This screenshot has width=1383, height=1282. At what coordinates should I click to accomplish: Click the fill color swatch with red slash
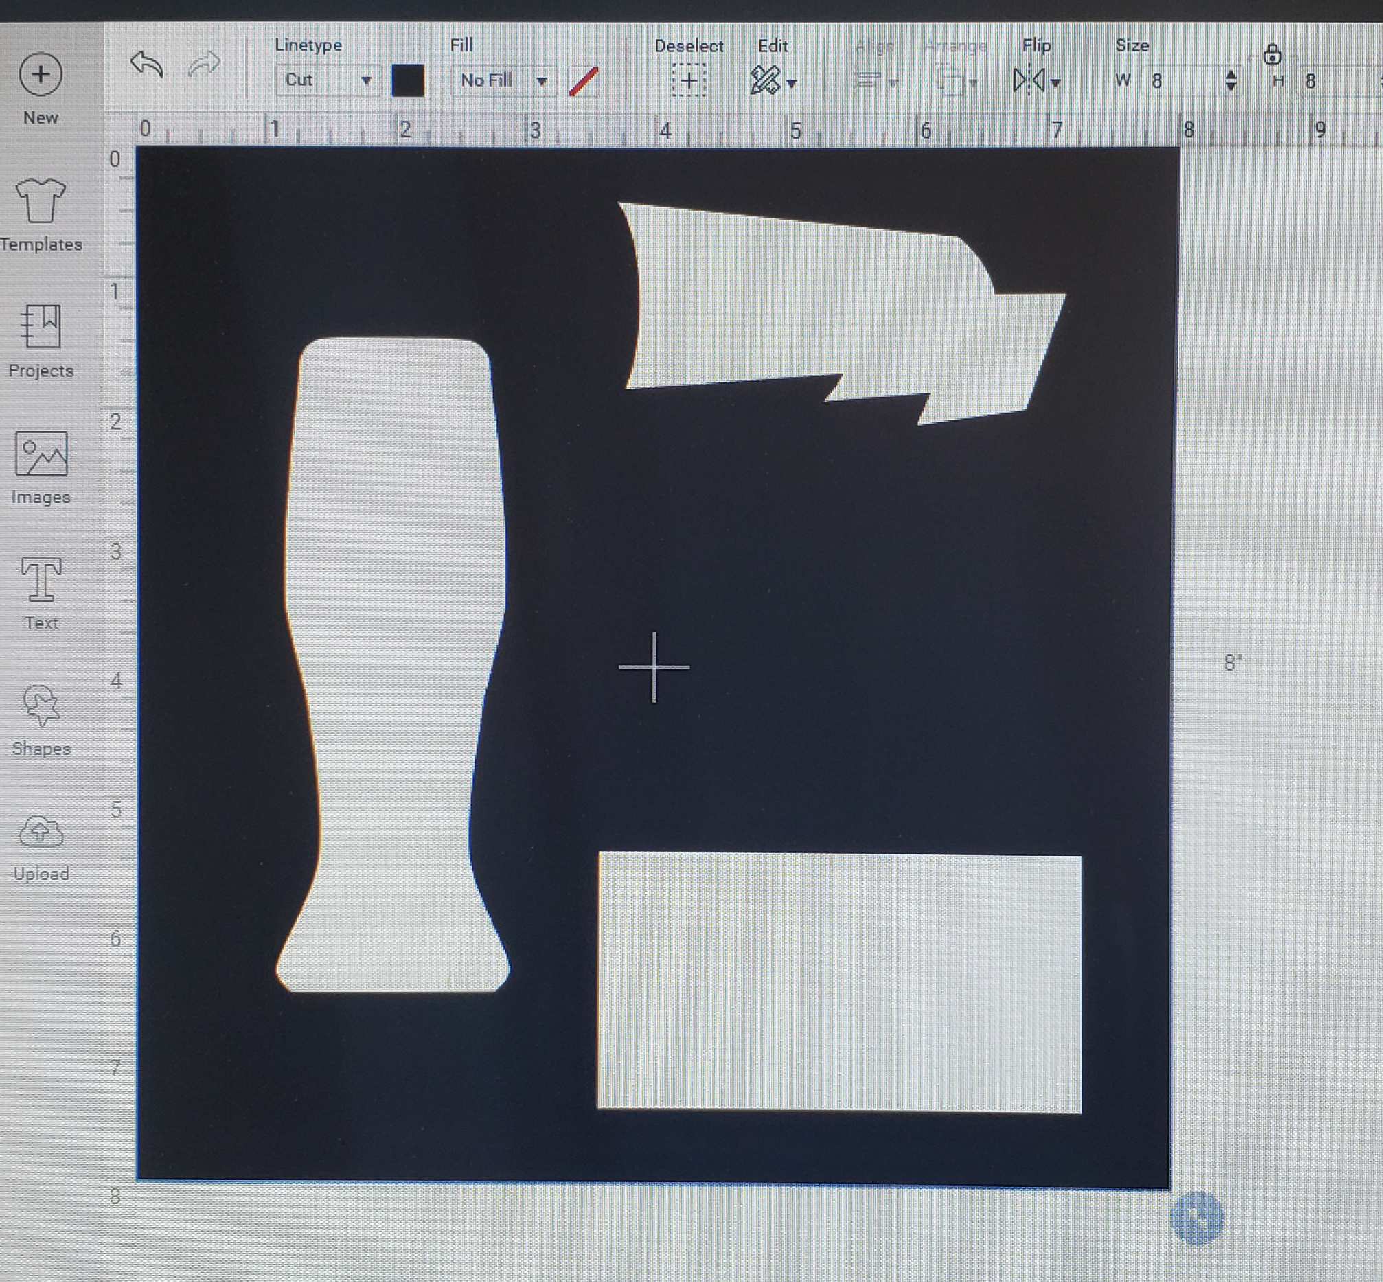[x=583, y=81]
